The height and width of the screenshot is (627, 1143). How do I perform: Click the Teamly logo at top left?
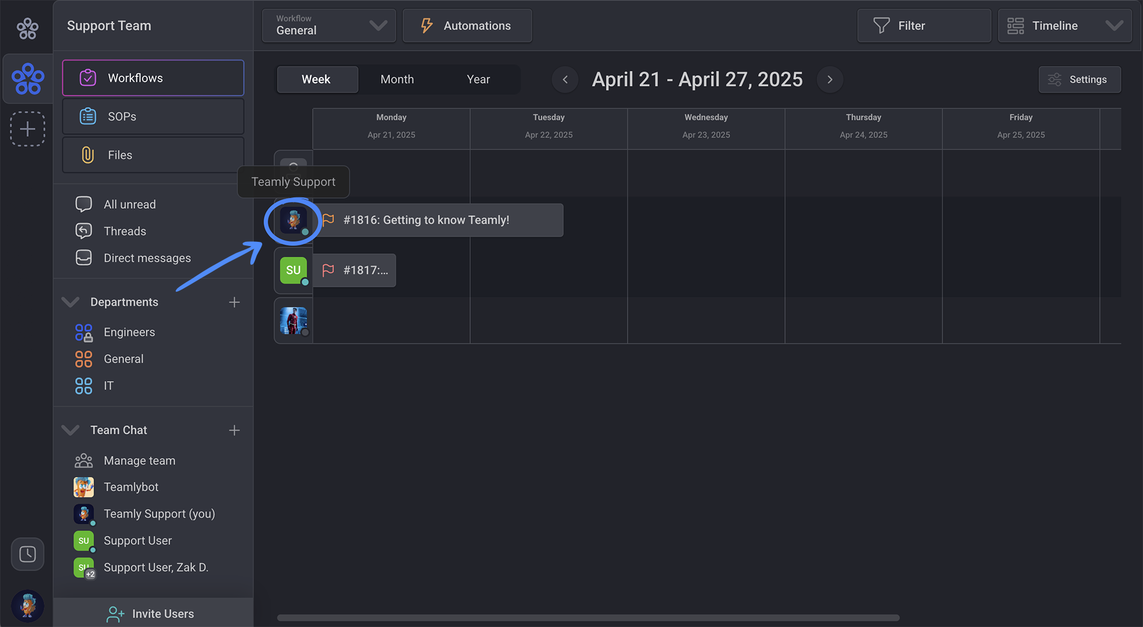click(27, 28)
